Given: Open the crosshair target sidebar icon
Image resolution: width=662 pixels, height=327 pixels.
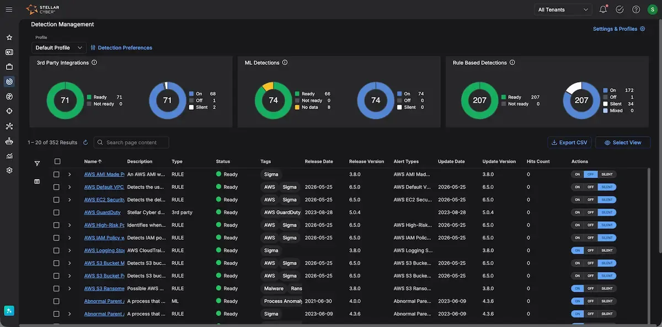Looking at the screenshot, I should 9,111.
